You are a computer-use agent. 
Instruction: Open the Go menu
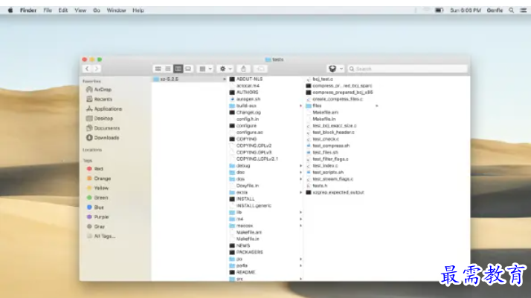tap(97, 10)
